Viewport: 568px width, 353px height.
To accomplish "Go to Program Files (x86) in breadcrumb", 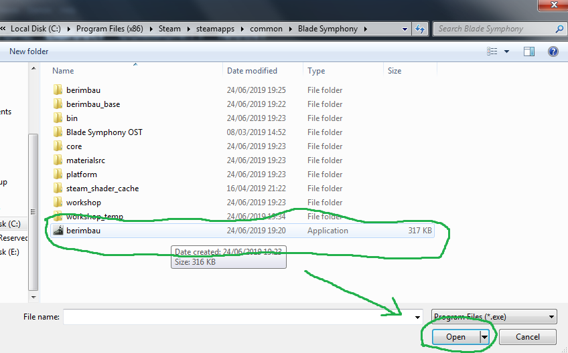I will [x=110, y=29].
